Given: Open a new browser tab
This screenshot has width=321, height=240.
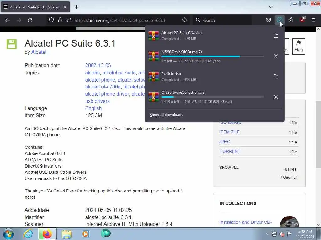Looking at the screenshot, I should 76,7.
